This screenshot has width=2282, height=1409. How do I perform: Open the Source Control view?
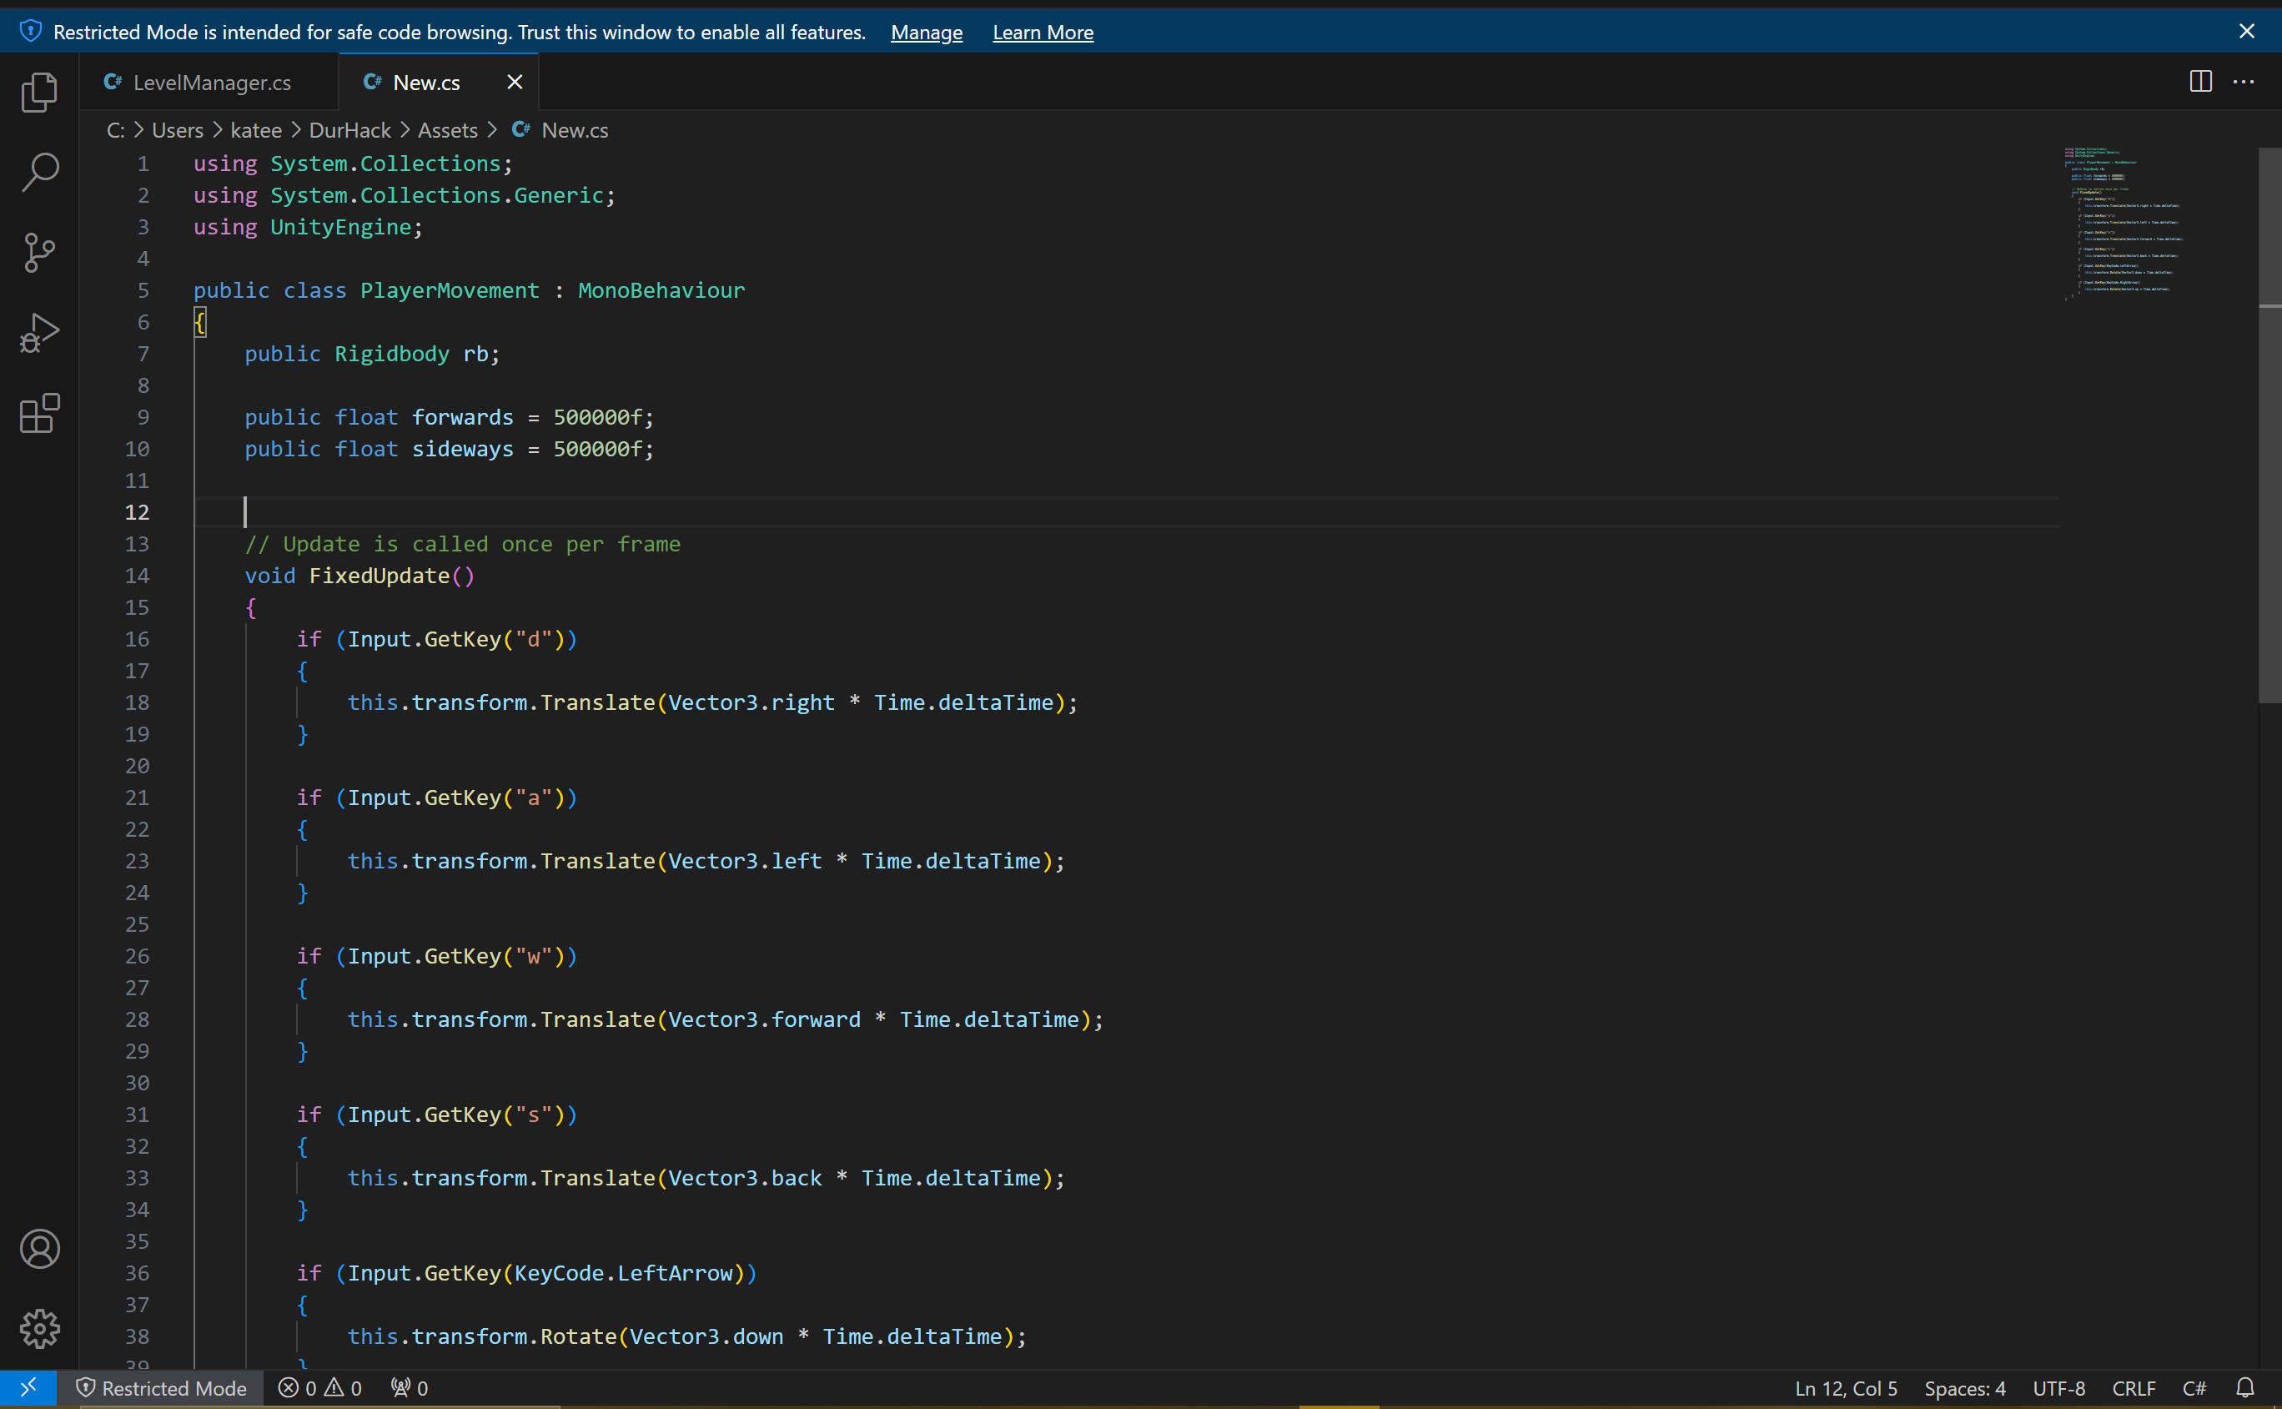[x=38, y=253]
